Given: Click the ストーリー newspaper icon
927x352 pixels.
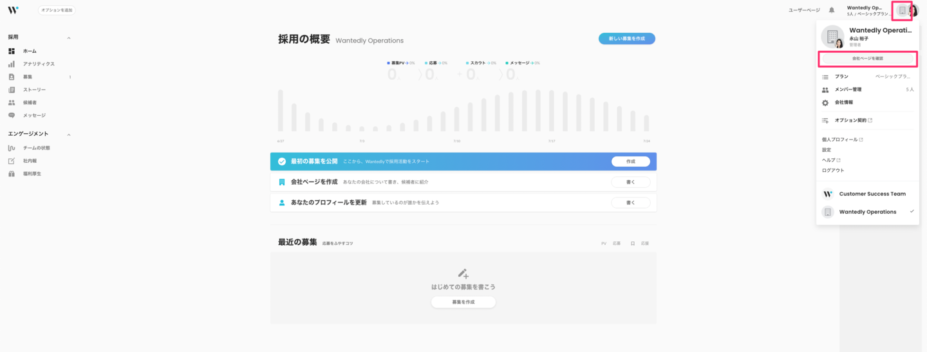Looking at the screenshot, I should [x=12, y=89].
